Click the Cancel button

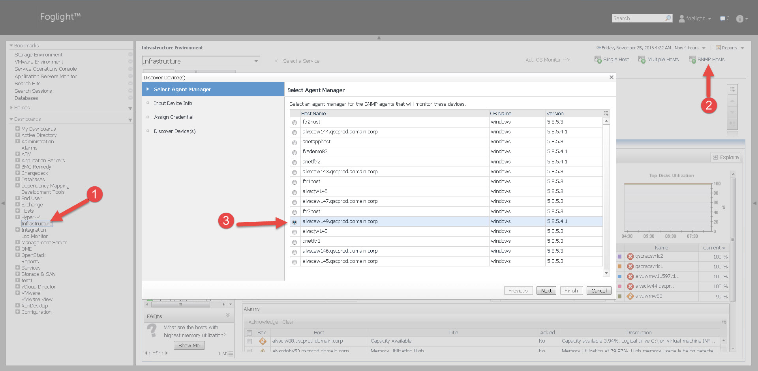pos(599,290)
